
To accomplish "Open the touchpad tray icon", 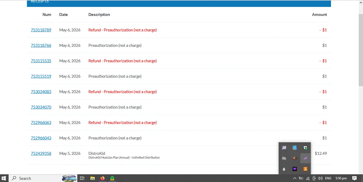I will 284,148.
